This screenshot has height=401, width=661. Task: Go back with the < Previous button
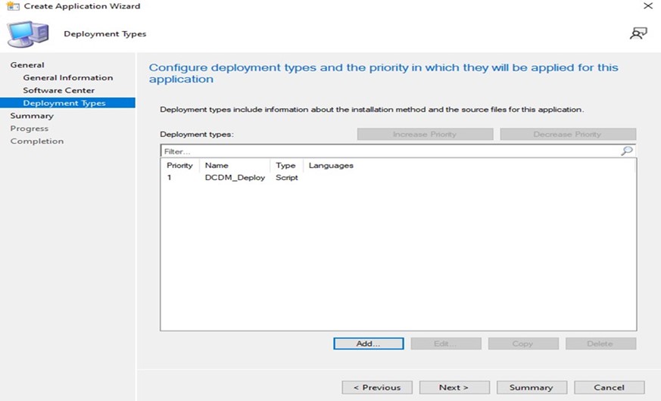pos(377,387)
